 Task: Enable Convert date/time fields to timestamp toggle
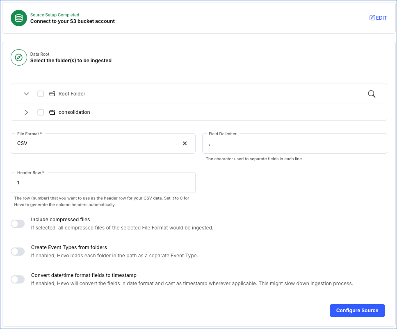coord(18,279)
